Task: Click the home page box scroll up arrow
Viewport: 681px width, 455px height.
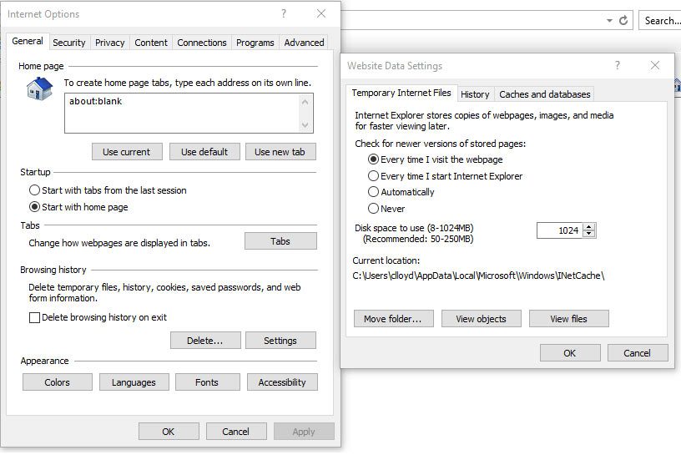Action: click(x=305, y=102)
